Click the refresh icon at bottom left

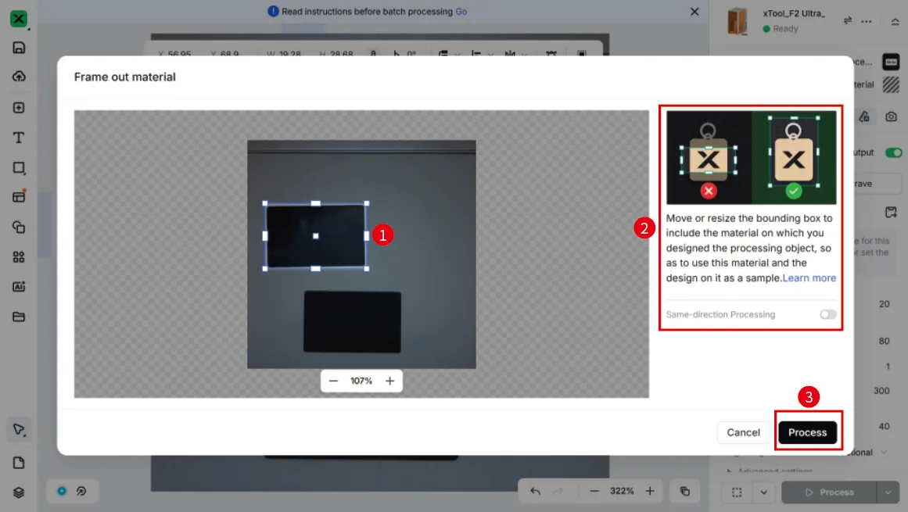(x=81, y=491)
